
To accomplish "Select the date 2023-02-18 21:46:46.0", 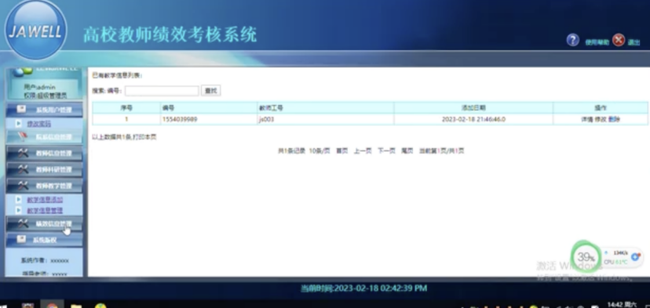I will click(473, 119).
